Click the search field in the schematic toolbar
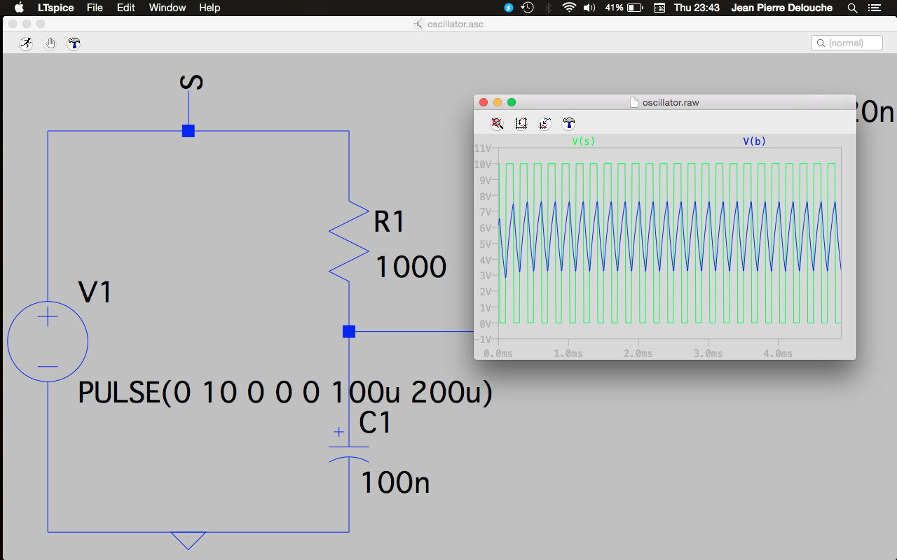 [847, 43]
